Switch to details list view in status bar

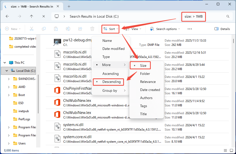click(225, 150)
